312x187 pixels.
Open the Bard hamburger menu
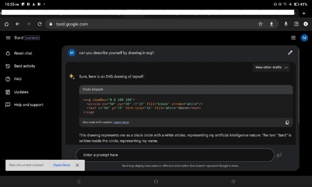coord(8,38)
